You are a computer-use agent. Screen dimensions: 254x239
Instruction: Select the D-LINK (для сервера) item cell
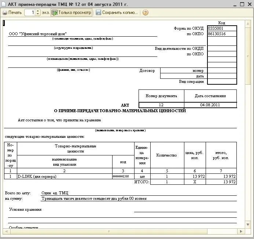(x=65, y=176)
